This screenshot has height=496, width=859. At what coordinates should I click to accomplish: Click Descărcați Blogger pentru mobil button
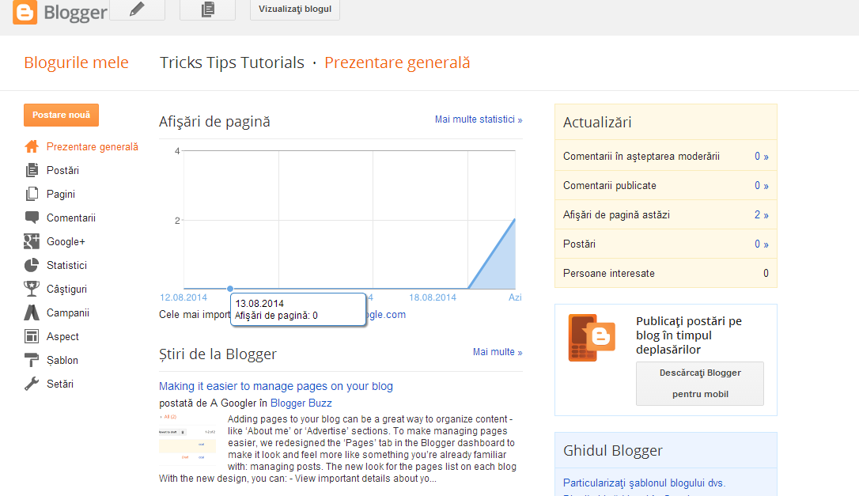(699, 384)
